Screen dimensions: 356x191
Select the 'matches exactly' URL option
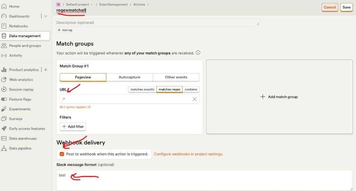142,89
